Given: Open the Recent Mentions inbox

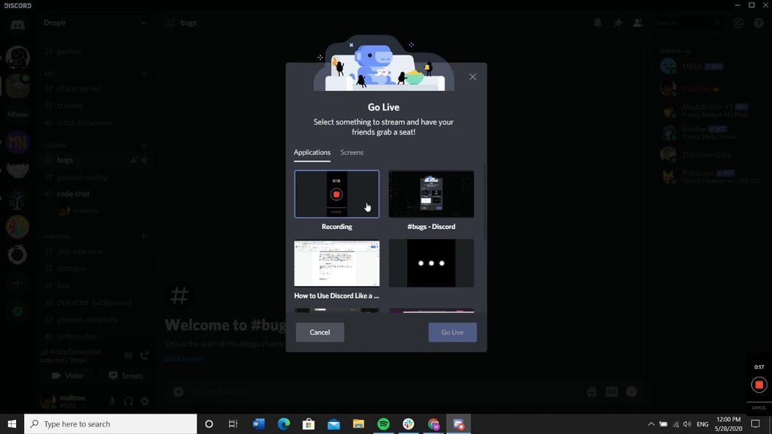Looking at the screenshot, I should pyautogui.click(x=739, y=23).
